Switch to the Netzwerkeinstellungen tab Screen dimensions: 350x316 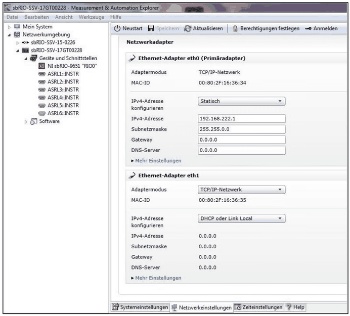(x=202, y=307)
